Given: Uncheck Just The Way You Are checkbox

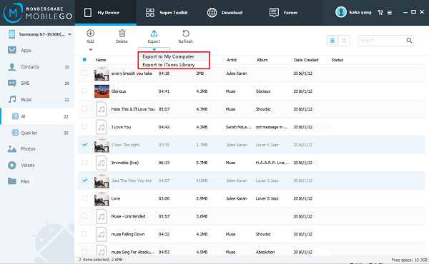Looking at the screenshot, I should pos(84,181).
